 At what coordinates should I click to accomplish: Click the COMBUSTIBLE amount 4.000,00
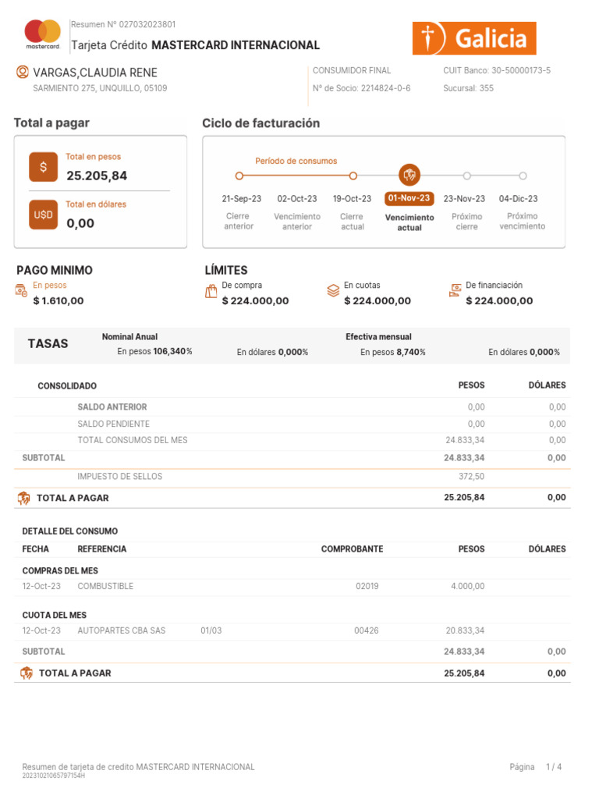coord(468,586)
